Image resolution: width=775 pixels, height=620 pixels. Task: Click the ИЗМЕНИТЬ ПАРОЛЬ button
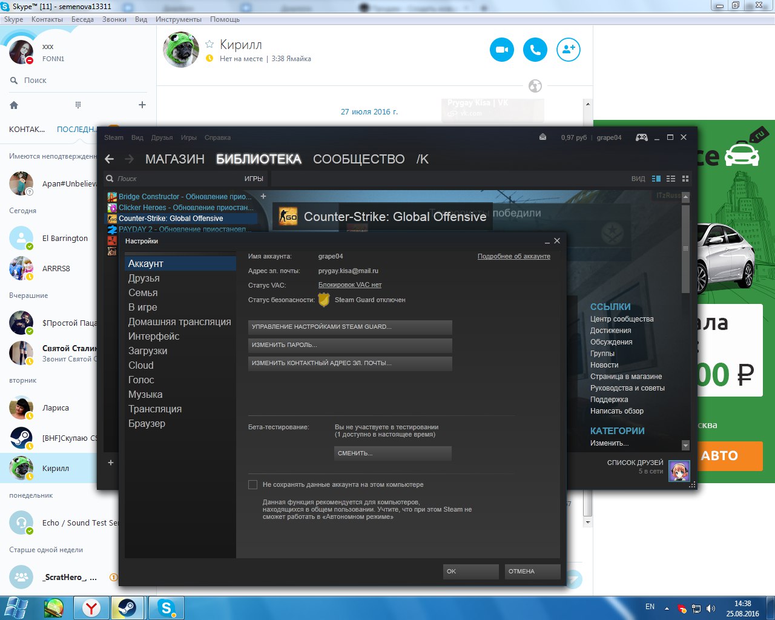[x=350, y=345]
